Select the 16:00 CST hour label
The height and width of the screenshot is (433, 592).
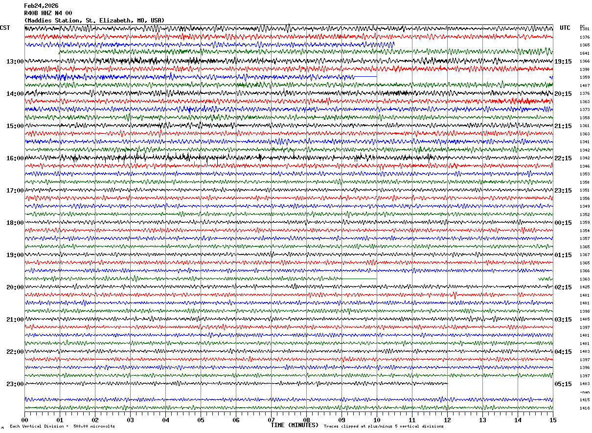pyautogui.click(x=15, y=158)
